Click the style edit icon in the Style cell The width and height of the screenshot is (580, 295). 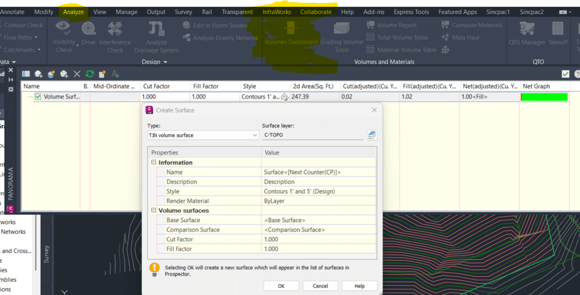pos(284,97)
